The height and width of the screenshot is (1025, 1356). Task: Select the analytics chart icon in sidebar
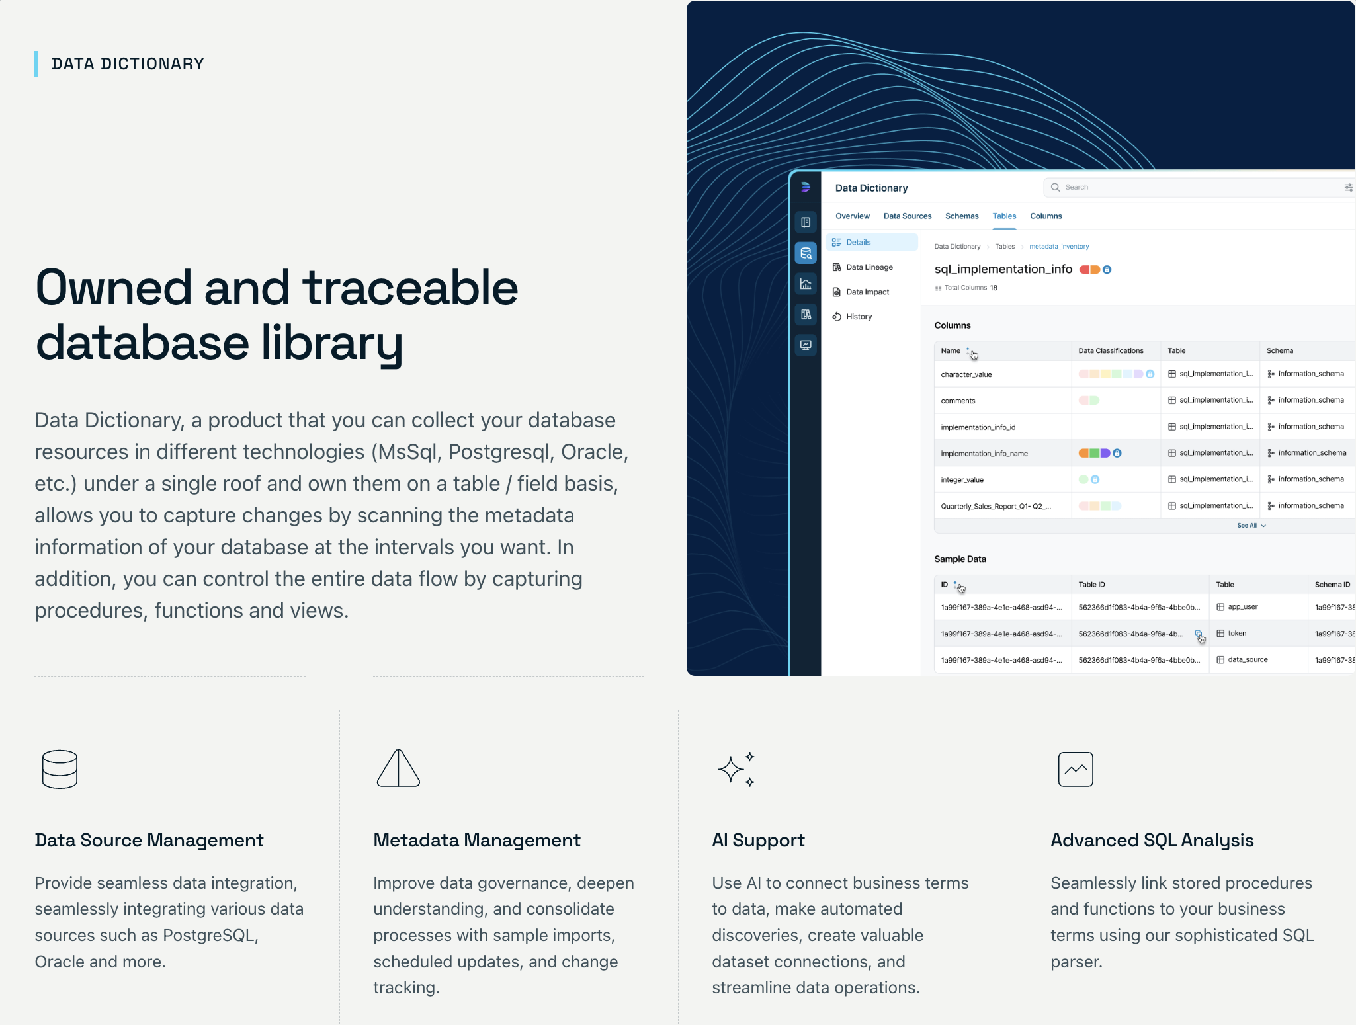(x=806, y=282)
